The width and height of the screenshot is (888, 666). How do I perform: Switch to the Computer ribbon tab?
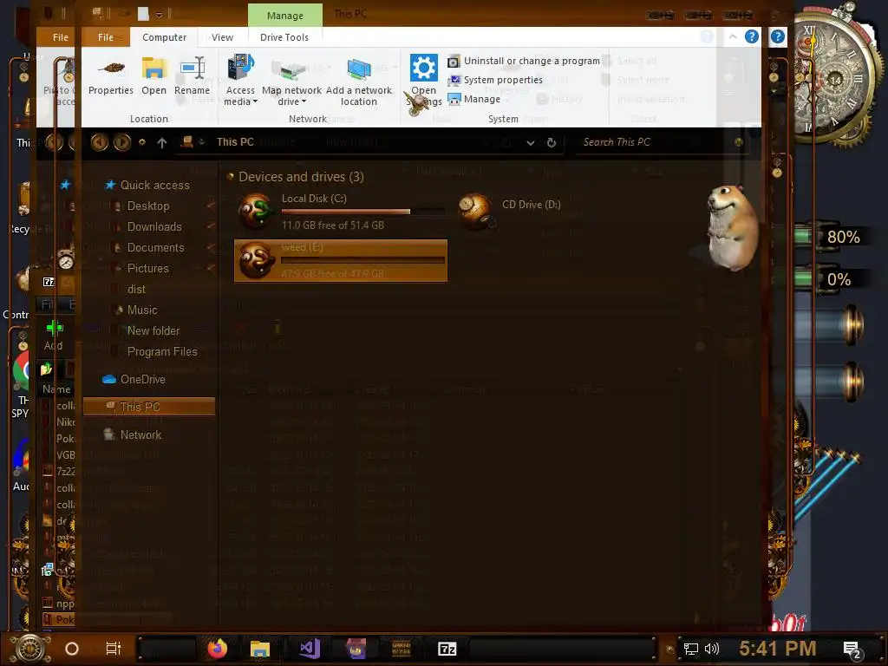click(x=164, y=37)
